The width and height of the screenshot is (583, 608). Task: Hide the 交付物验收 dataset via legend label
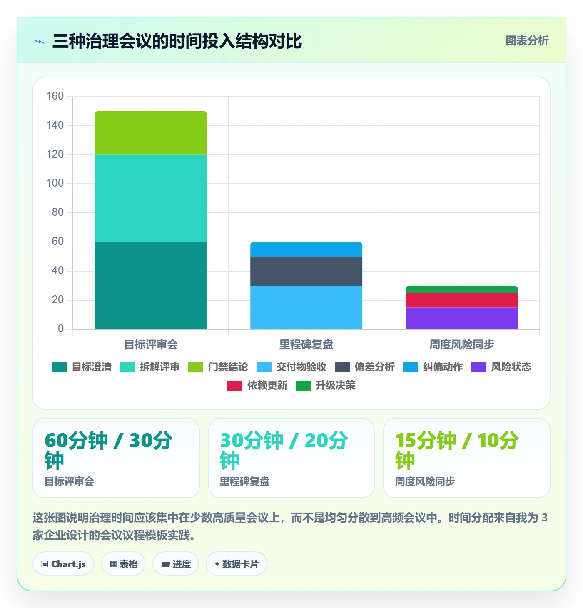tap(301, 367)
